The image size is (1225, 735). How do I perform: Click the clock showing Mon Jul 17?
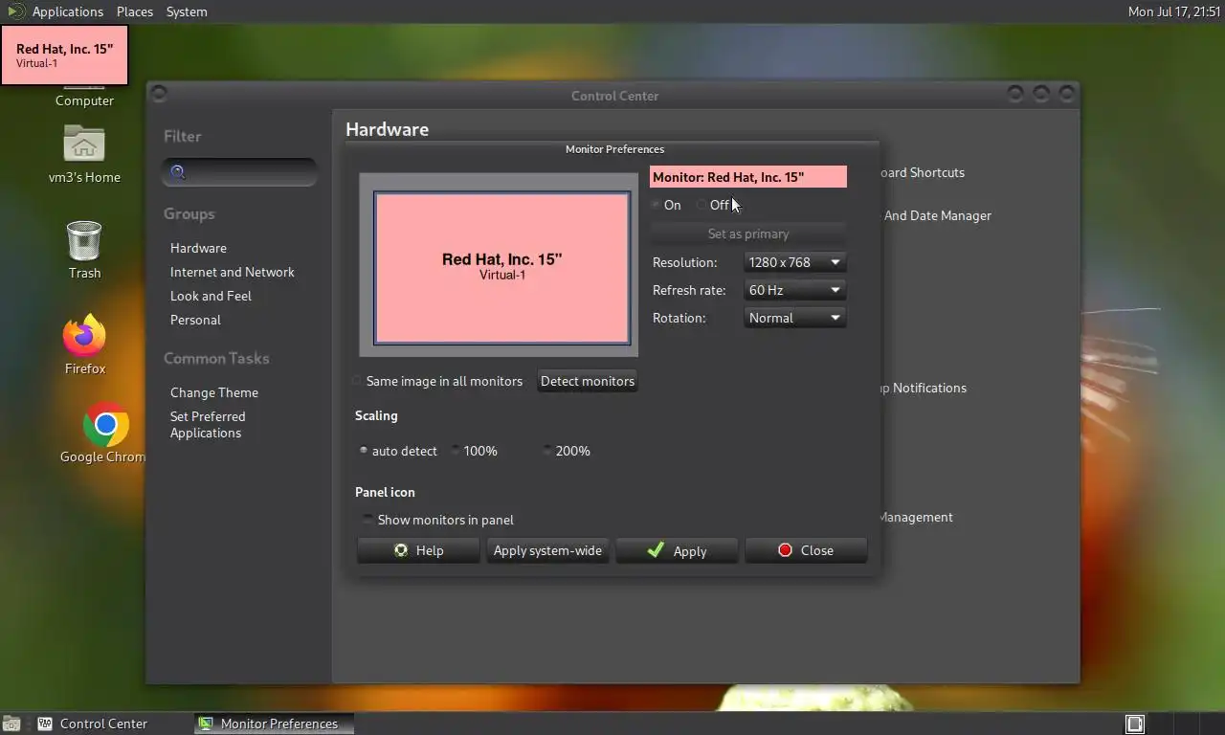1174,11
